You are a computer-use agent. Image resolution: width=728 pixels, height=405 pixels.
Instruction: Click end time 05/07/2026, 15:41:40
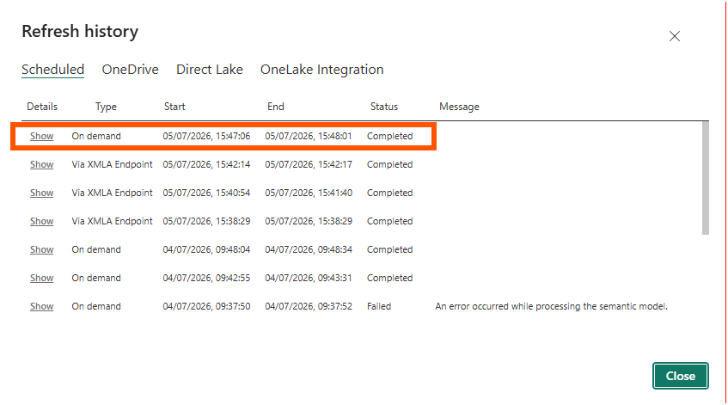(x=309, y=193)
